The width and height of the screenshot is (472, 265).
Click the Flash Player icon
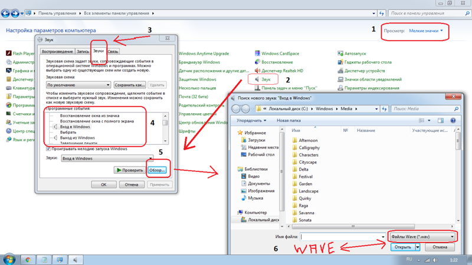(x=9, y=54)
